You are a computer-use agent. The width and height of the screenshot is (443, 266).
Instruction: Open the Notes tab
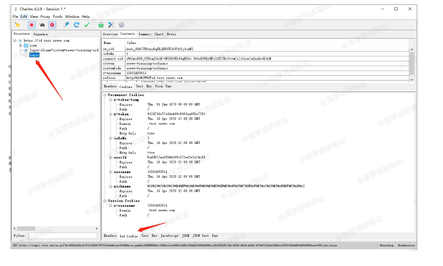point(171,34)
